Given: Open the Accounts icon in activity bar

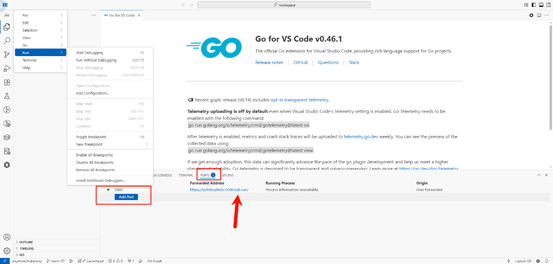Looking at the screenshot, I should [x=7, y=237].
